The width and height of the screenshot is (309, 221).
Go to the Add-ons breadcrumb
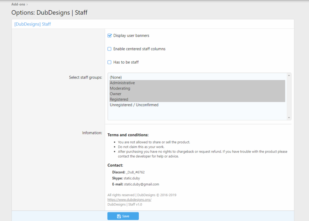point(18,4)
